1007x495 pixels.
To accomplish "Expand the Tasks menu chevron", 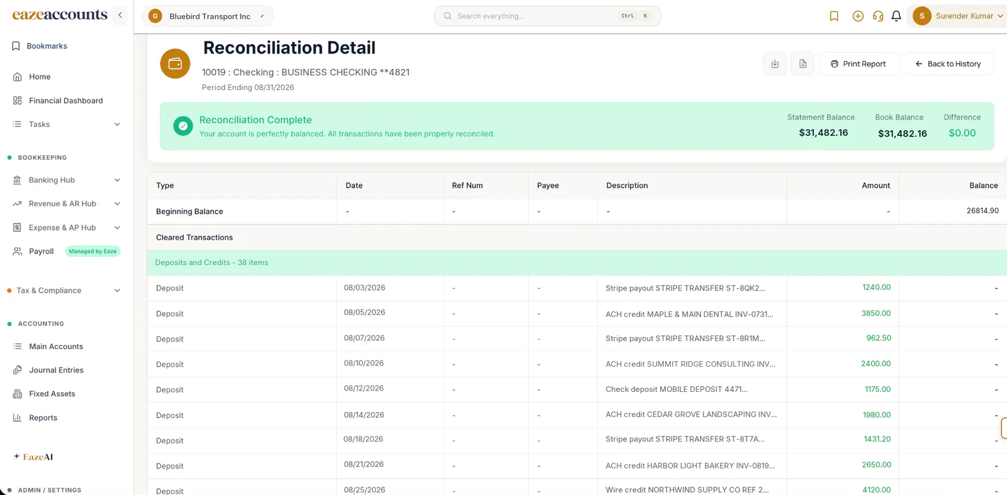I will click(117, 125).
